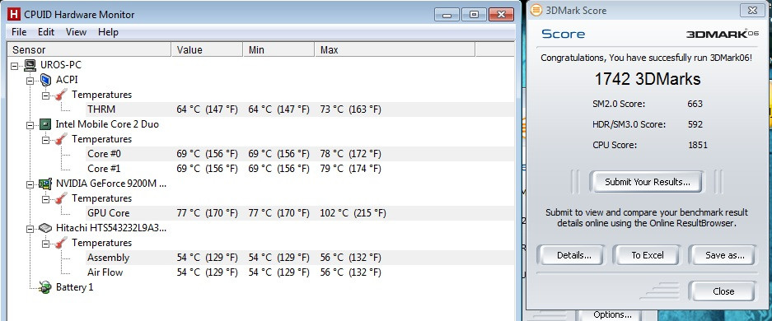Select the Battery 1 tree item
772x321 pixels.
click(x=74, y=287)
